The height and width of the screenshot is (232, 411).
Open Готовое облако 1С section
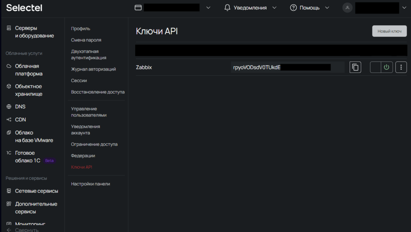pyautogui.click(x=28, y=157)
